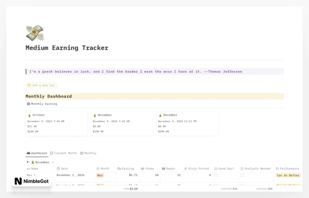Image resolution: width=309 pixels, height=198 pixels.
Task: Switch to the Dashboard tab
Action: click(37, 153)
